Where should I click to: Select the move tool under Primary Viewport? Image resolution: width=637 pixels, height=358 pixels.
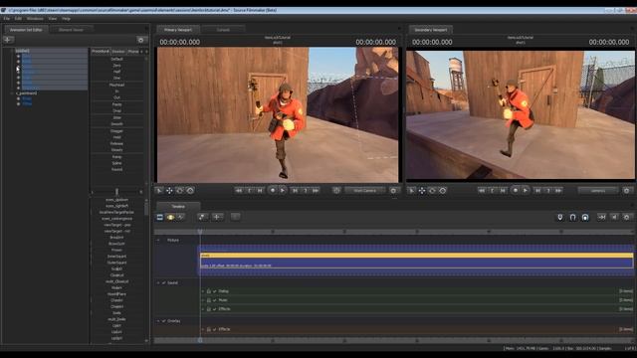[x=169, y=190]
